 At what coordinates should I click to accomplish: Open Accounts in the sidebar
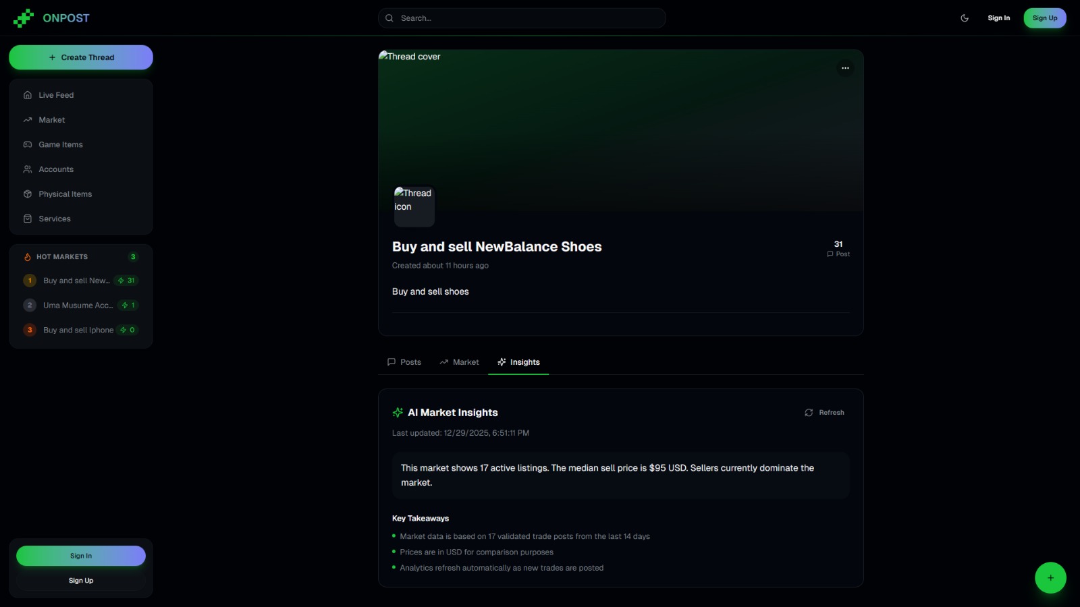(81, 169)
